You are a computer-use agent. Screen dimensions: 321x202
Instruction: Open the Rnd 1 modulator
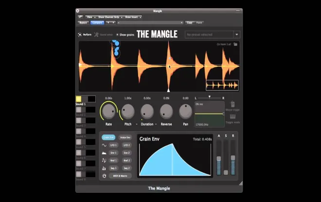pos(113,161)
